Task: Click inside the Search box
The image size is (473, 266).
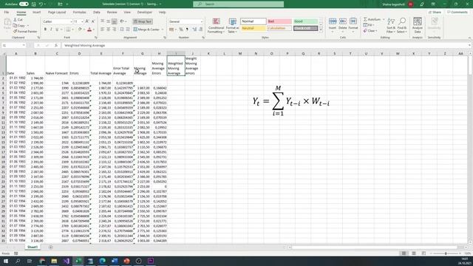Action: 238,4
